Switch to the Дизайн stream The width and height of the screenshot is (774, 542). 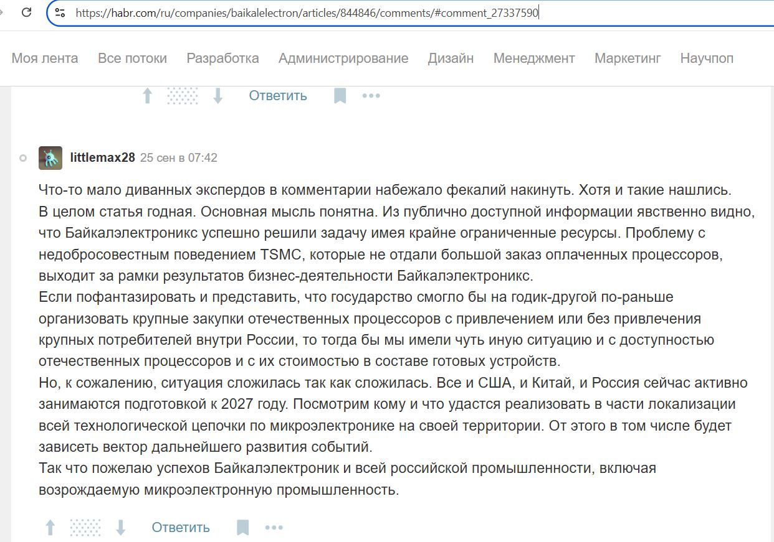(451, 58)
